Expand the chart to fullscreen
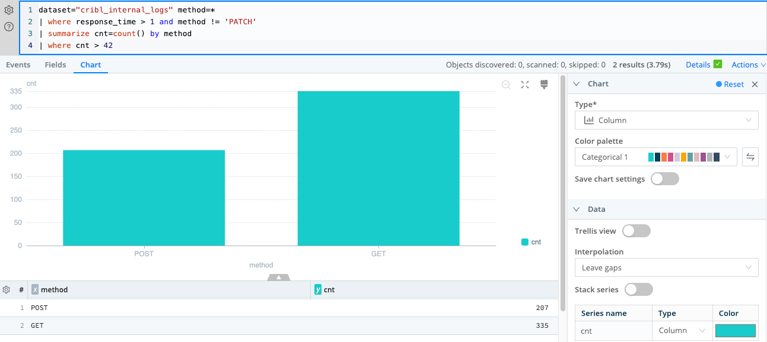Screen dimensions: 767x342 pos(525,85)
